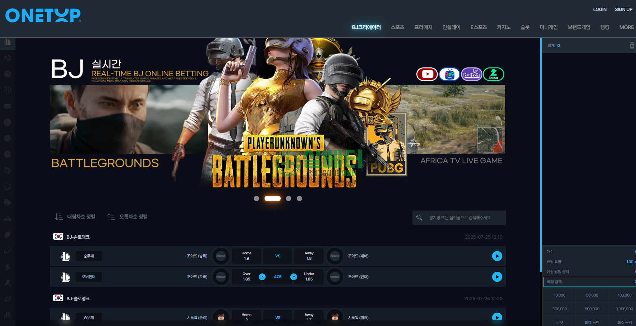Click the SIGN UP link
The image size is (636, 326).
coord(623,9)
